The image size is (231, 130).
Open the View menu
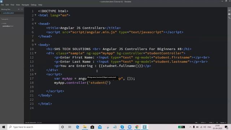(18, 5)
